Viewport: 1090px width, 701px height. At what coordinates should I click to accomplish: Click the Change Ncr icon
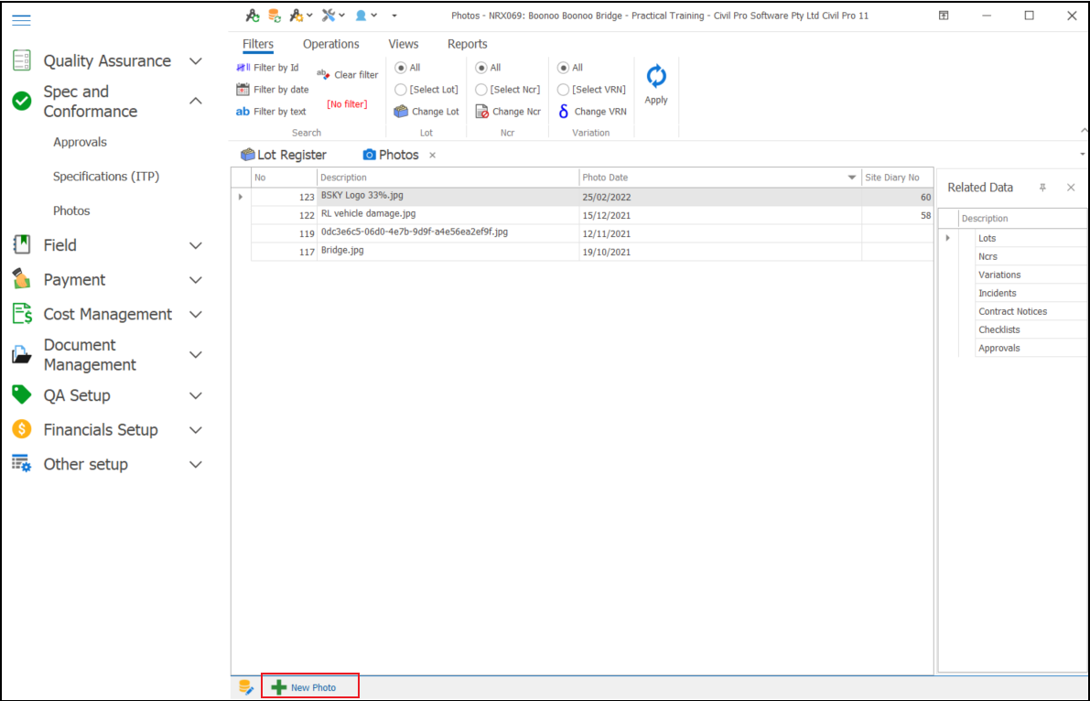[482, 112]
